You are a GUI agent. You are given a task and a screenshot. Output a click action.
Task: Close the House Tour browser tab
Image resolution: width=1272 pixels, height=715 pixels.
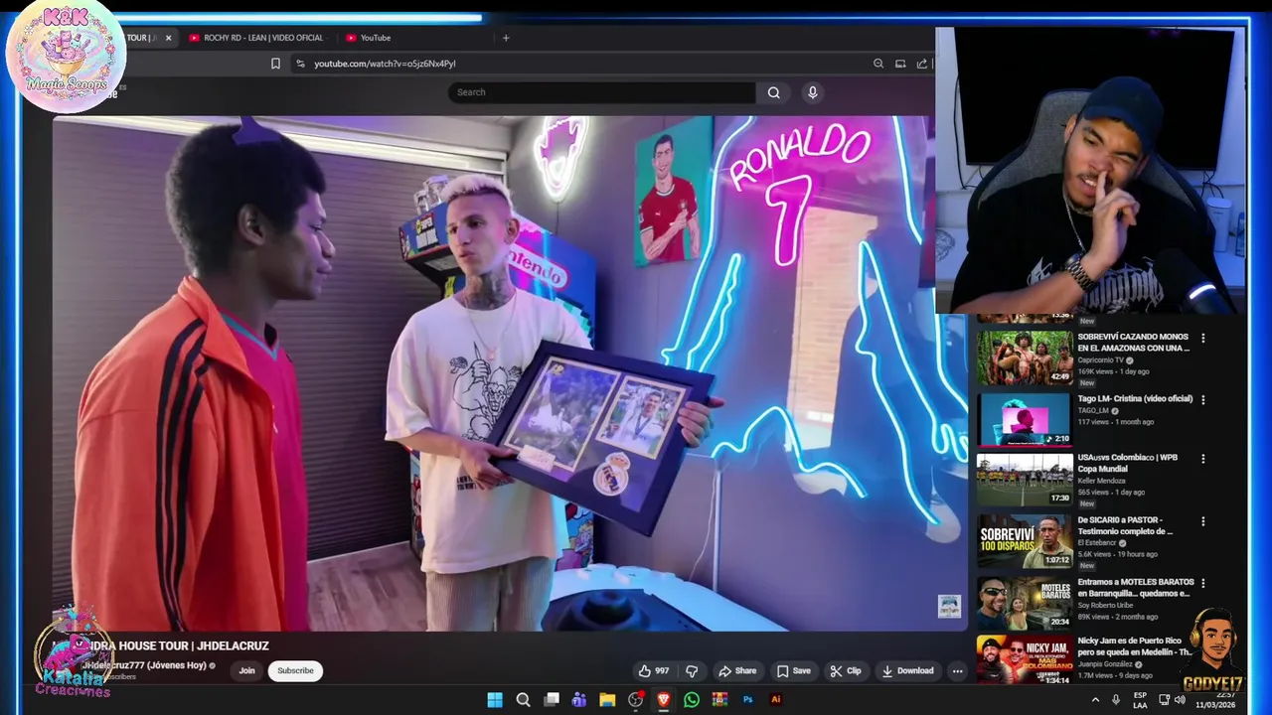pos(168,38)
